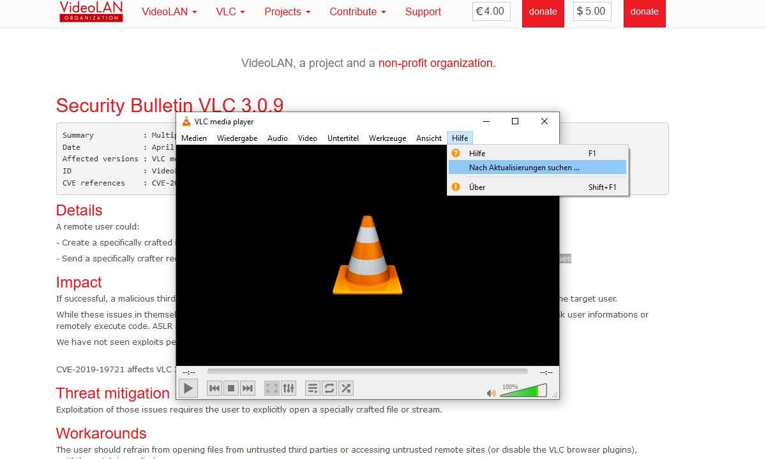Click the large VLC cone in video area
766x459 pixels.
368,255
